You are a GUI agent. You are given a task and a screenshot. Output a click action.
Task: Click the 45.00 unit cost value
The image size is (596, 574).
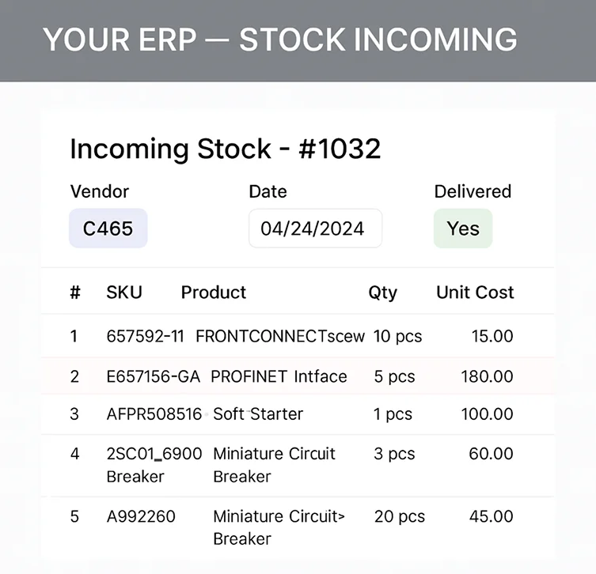click(491, 516)
